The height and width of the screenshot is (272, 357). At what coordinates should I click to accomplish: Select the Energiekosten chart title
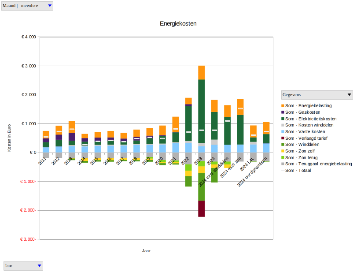[x=178, y=23]
